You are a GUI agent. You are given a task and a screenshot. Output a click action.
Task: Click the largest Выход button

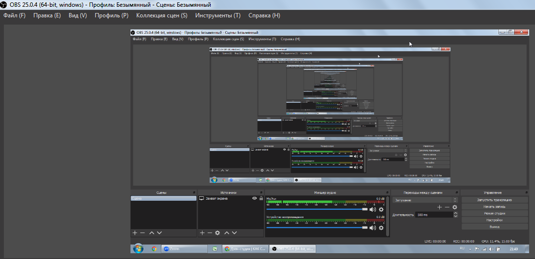[x=494, y=227]
